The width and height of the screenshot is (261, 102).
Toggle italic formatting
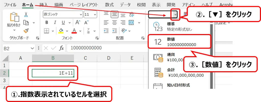(55, 23)
